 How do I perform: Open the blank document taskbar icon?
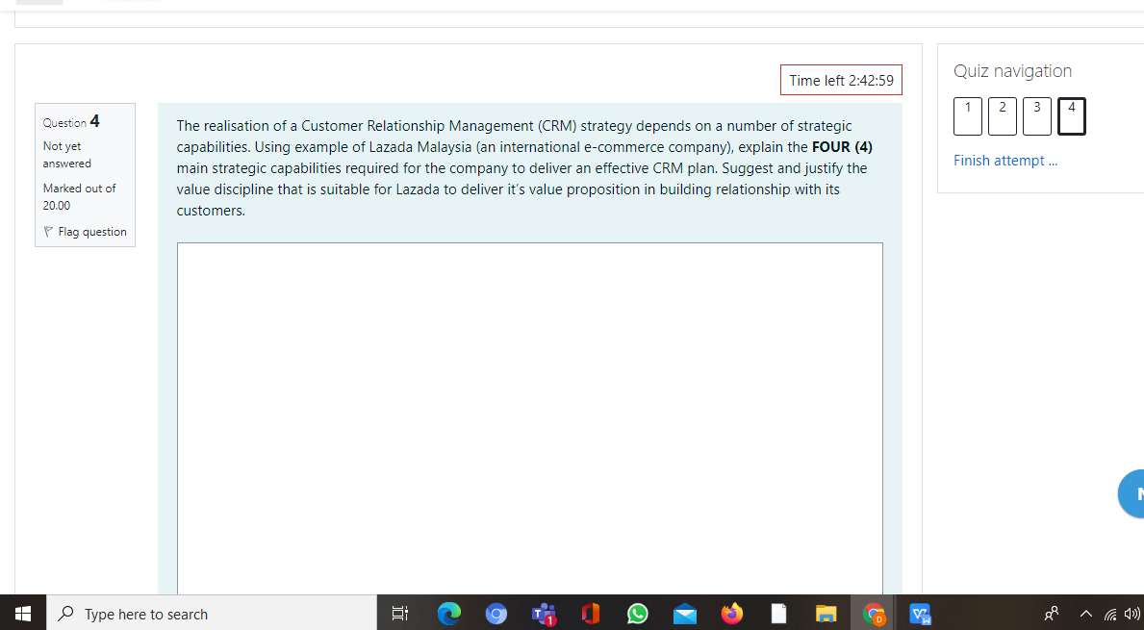pos(778,614)
